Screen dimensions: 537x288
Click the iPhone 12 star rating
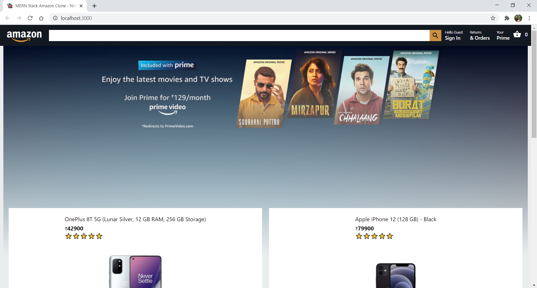tap(374, 236)
